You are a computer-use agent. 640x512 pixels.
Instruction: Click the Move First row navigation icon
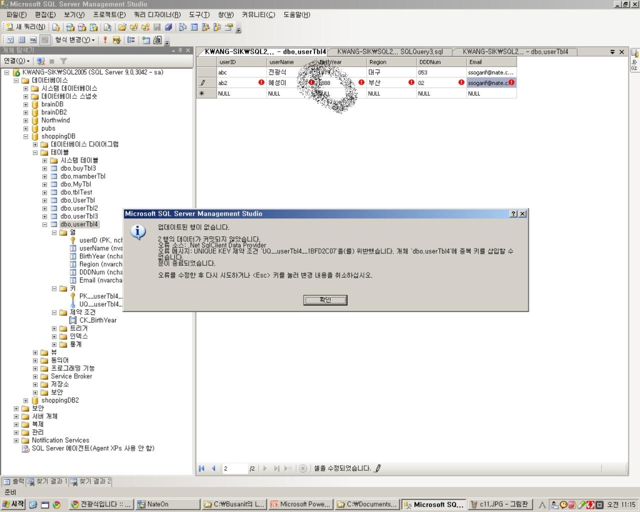[x=202, y=469]
